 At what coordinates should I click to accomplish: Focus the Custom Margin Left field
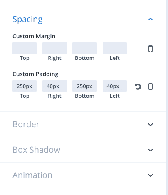point(115,48)
